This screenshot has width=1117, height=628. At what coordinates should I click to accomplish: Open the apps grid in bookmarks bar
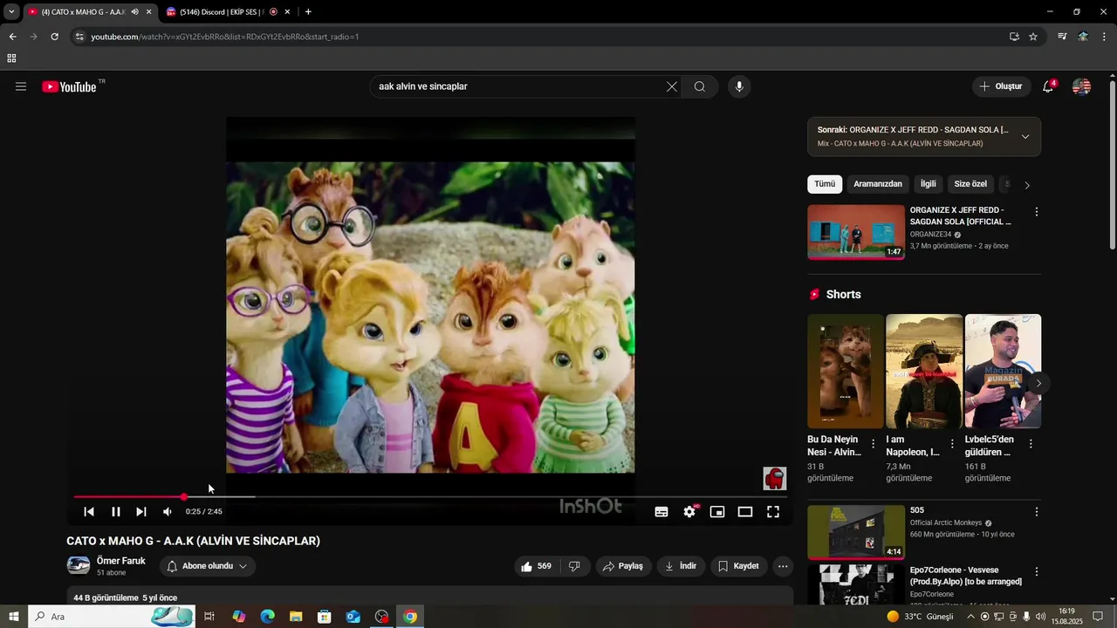[11, 58]
